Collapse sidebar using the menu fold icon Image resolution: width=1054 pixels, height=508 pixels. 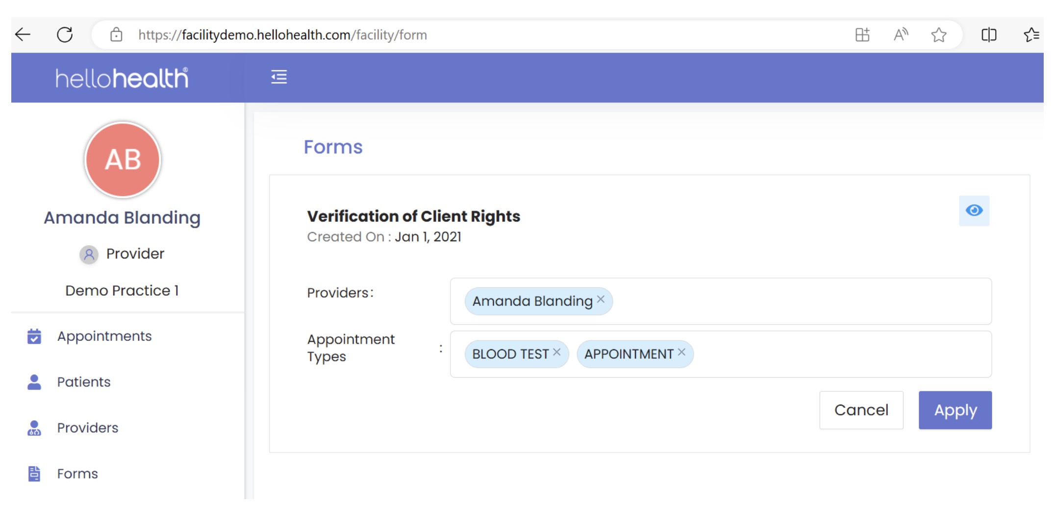click(279, 77)
